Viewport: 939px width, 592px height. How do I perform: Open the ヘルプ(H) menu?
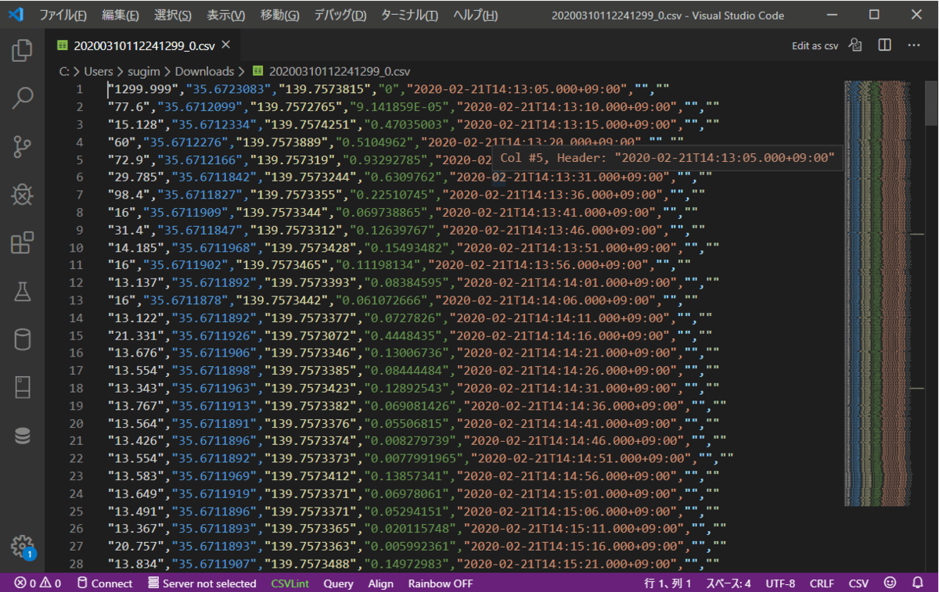[475, 16]
